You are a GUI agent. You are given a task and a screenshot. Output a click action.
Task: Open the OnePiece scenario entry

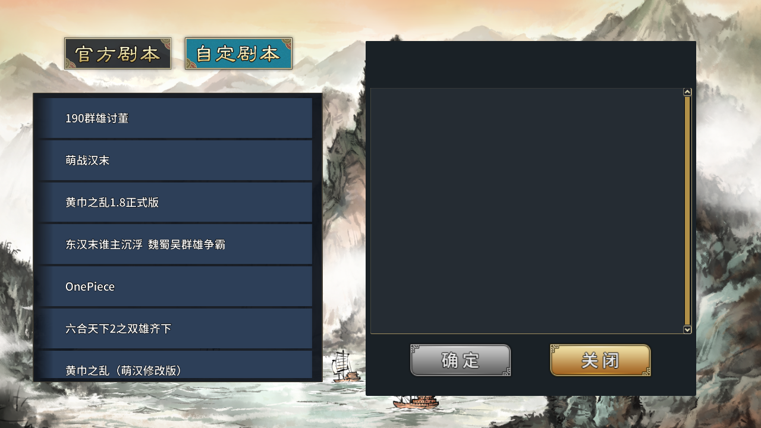(176, 287)
